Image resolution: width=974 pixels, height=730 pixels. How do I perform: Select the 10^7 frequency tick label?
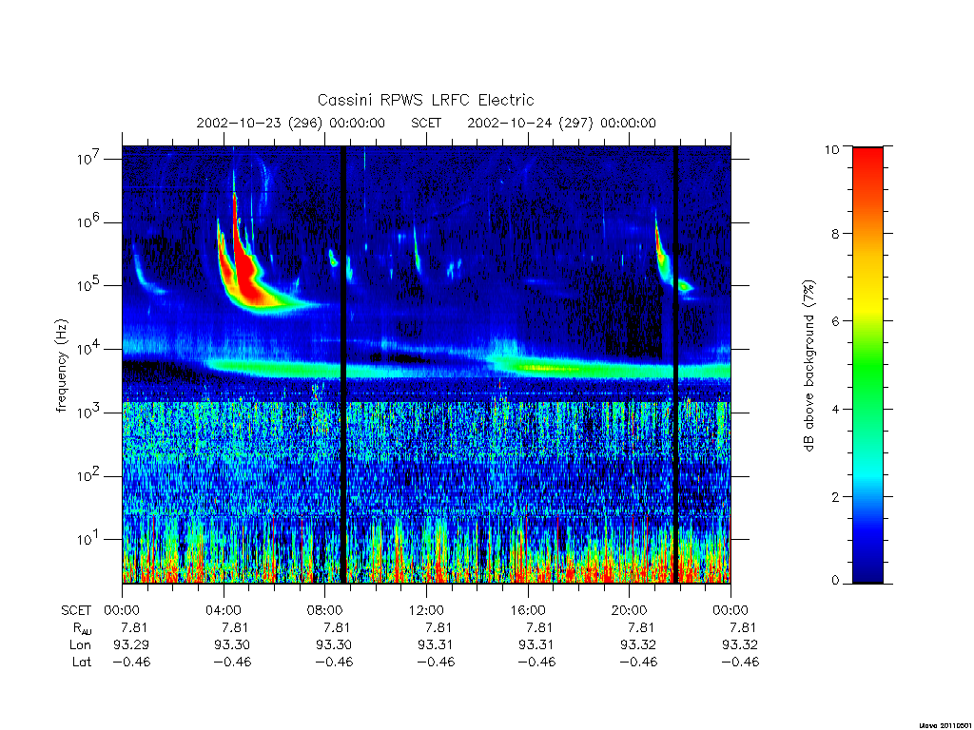88,159
